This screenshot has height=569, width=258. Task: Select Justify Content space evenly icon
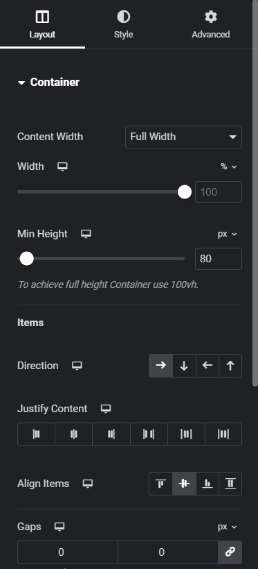(x=223, y=434)
